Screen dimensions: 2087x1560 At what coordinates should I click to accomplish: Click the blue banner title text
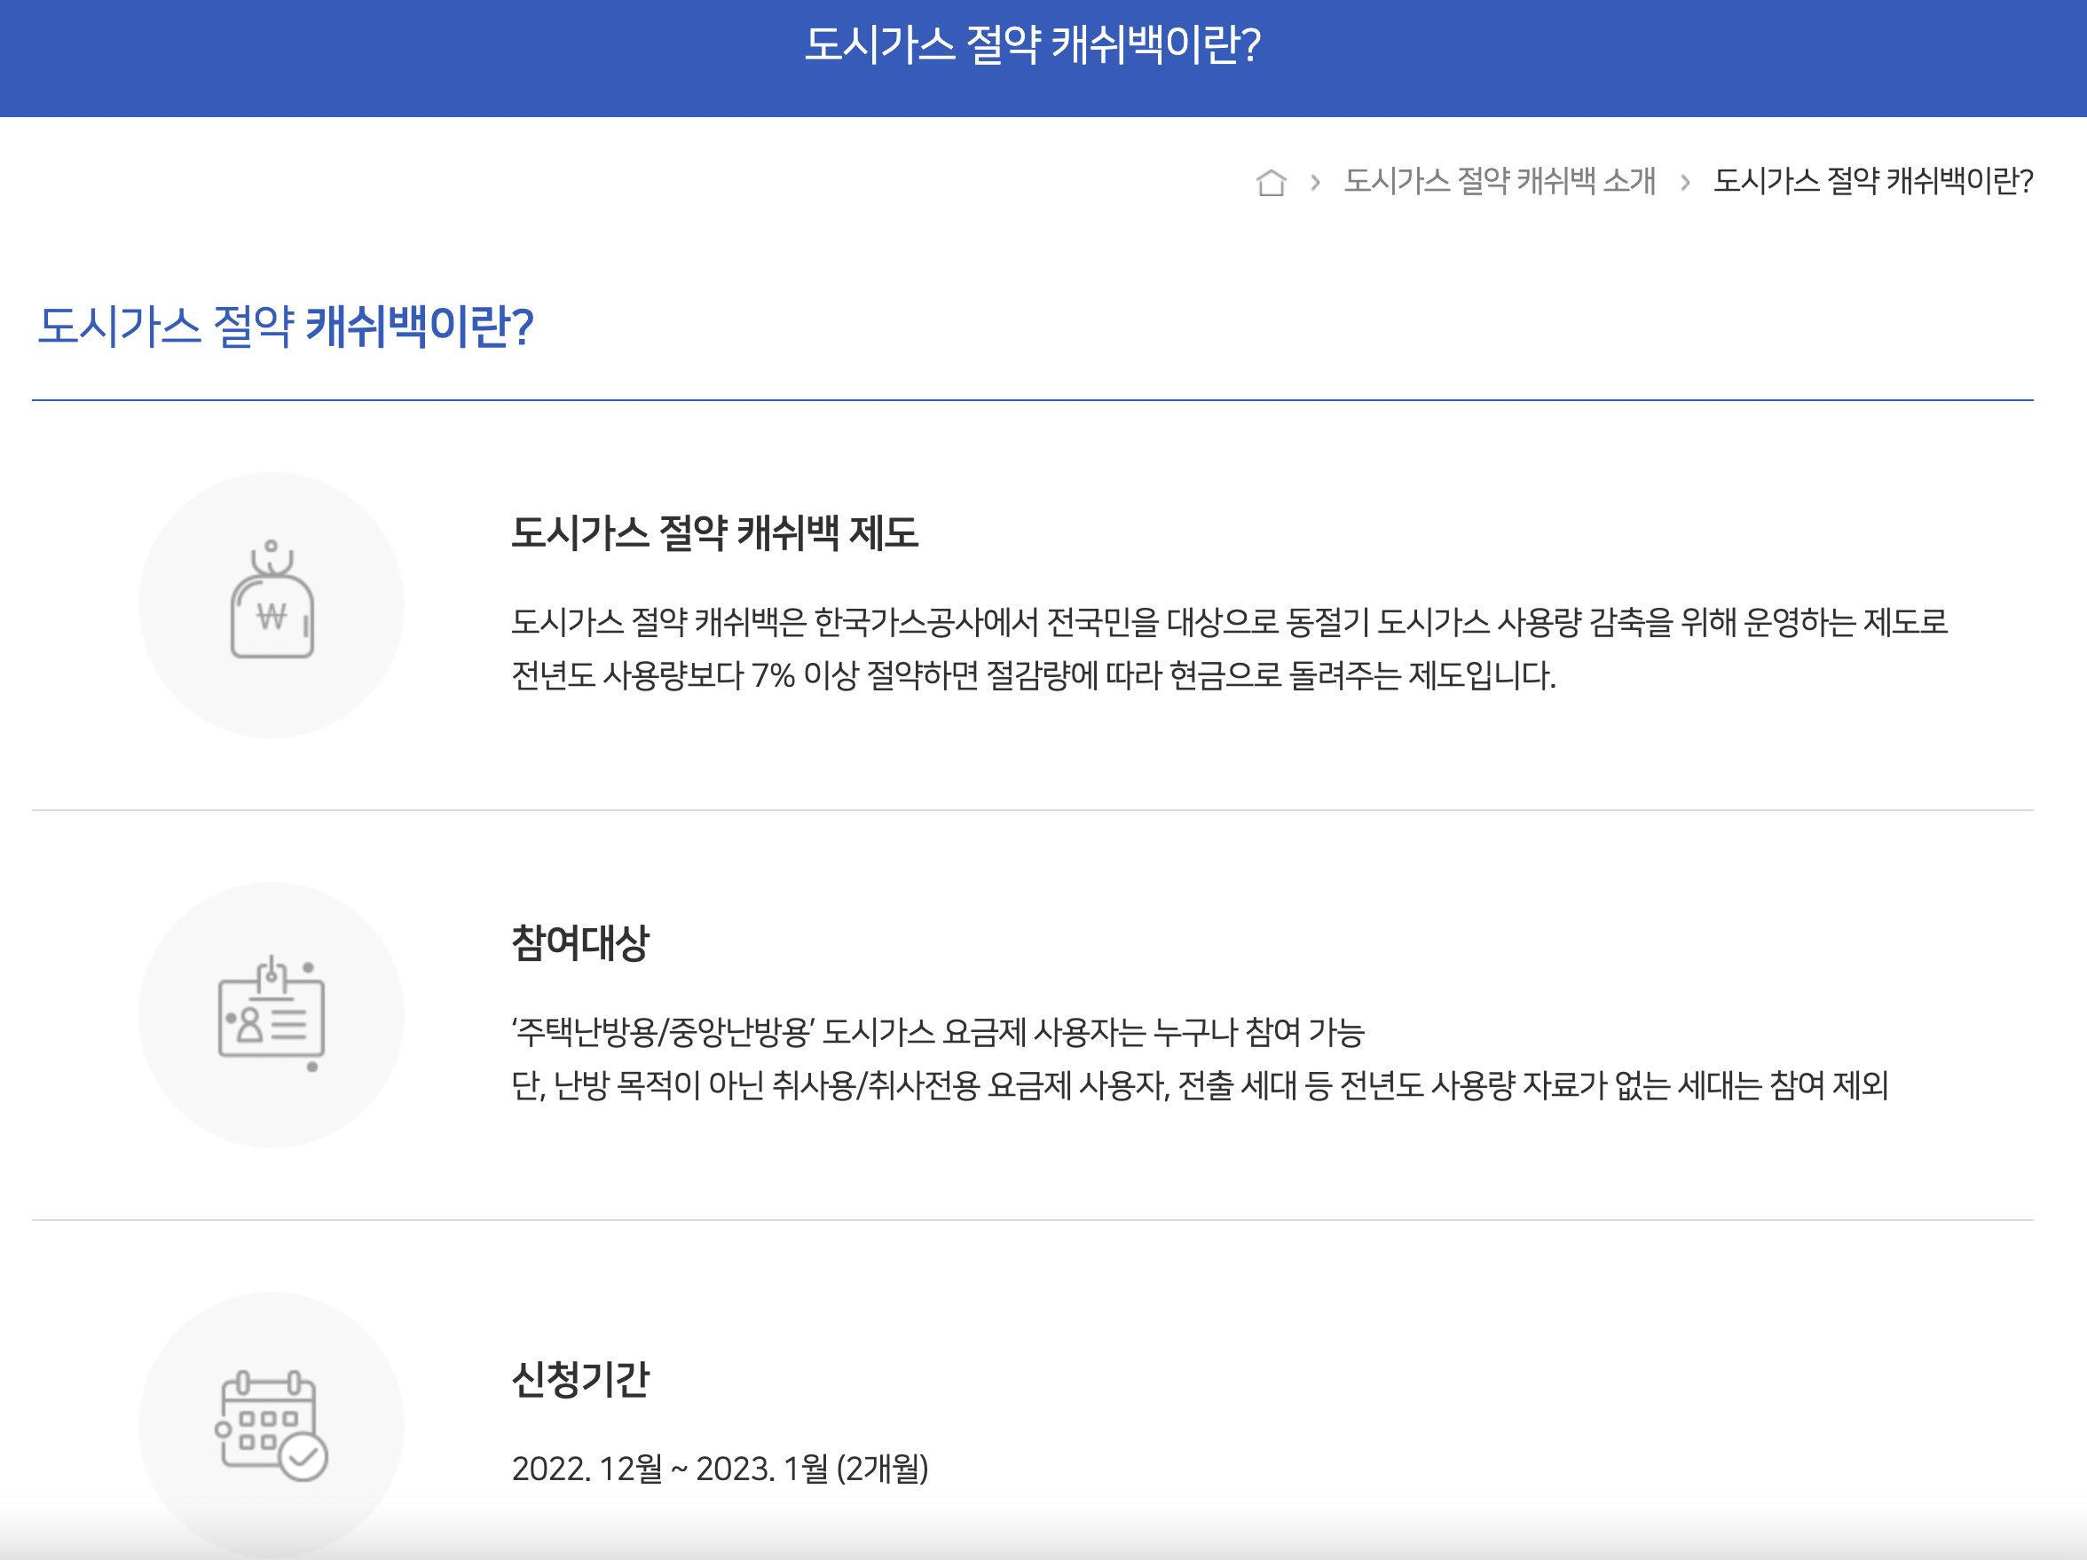[x=1032, y=44]
